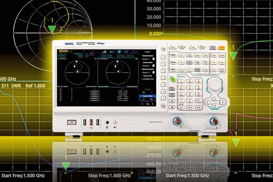Set Line State to On

(152, 92)
